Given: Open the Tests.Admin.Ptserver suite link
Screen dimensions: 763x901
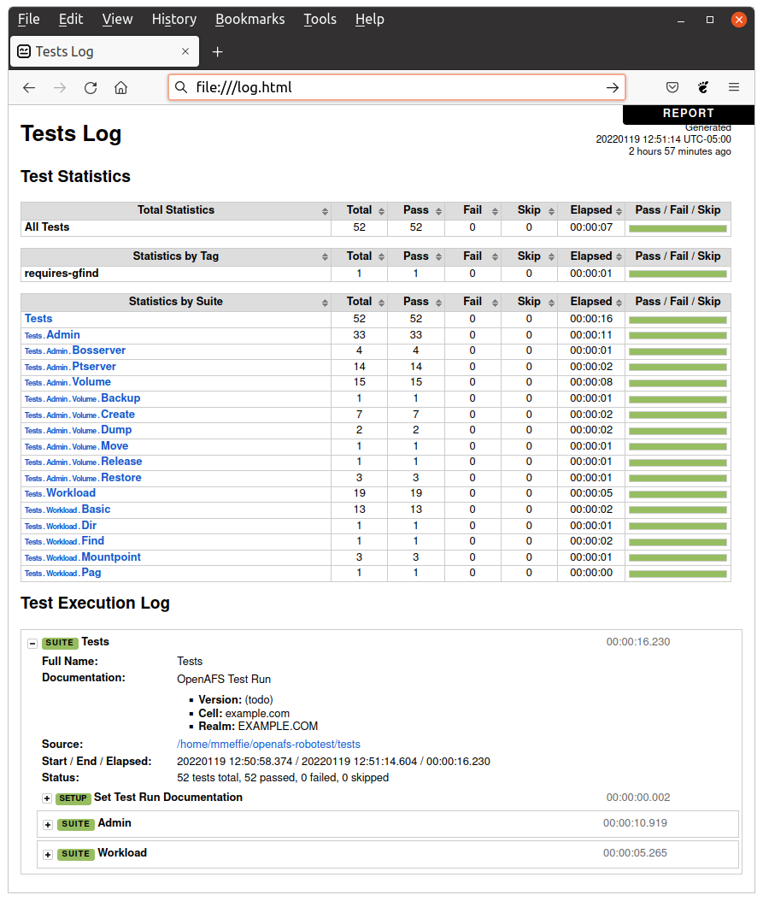Looking at the screenshot, I should pos(70,367).
